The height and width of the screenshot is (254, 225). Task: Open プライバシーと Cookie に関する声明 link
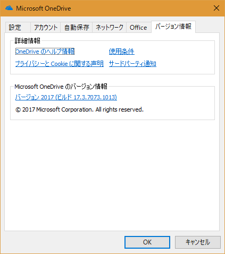click(x=60, y=64)
